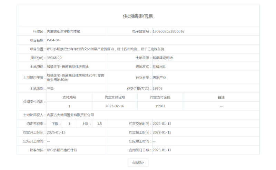The image size is (276, 170).
Task: Click the land user 内蒙古大地河置业有限责任公司
Action: (x=70, y=115)
